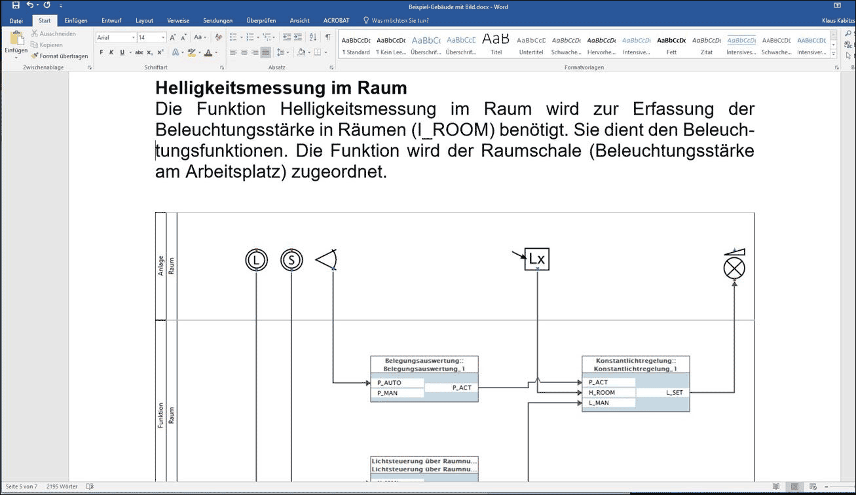This screenshot has height=495, width=856.
Task: Click the 'Seite 5 von 7' status
Action: tap(22, 487)
